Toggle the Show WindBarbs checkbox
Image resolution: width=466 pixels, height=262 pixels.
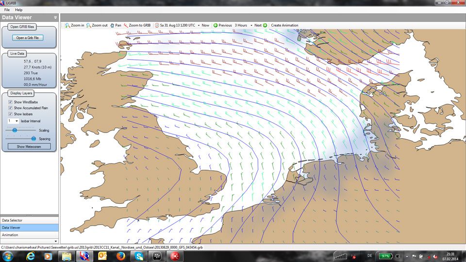(x=10, y=102)
